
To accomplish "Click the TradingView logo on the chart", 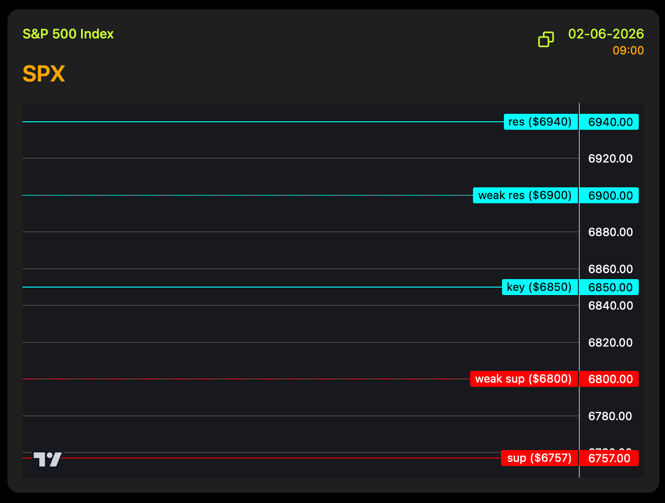I will 47,459.
